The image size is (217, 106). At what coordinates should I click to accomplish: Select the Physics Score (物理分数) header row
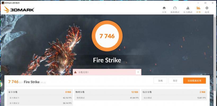click(107, 92)
